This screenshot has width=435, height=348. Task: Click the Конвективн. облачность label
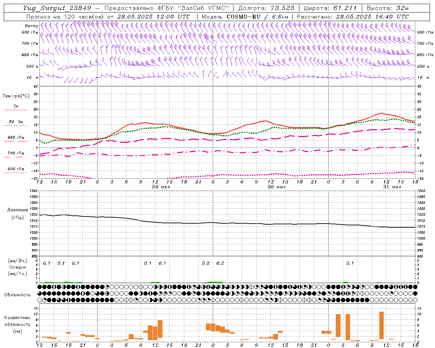pyautogui.click(x=17, y=321)
